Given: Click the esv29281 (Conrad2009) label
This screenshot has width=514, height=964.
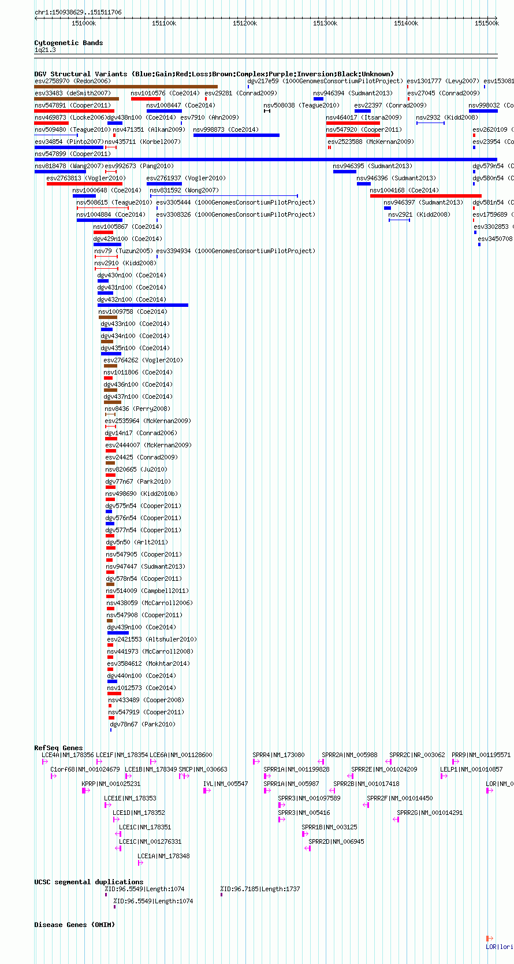Looking at the screenshot, I should point(241,93).
